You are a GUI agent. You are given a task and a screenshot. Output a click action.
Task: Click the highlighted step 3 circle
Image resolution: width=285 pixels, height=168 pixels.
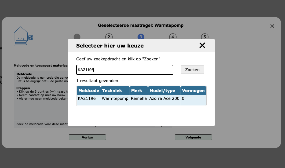pyautogui.click(x=141, y=37)
